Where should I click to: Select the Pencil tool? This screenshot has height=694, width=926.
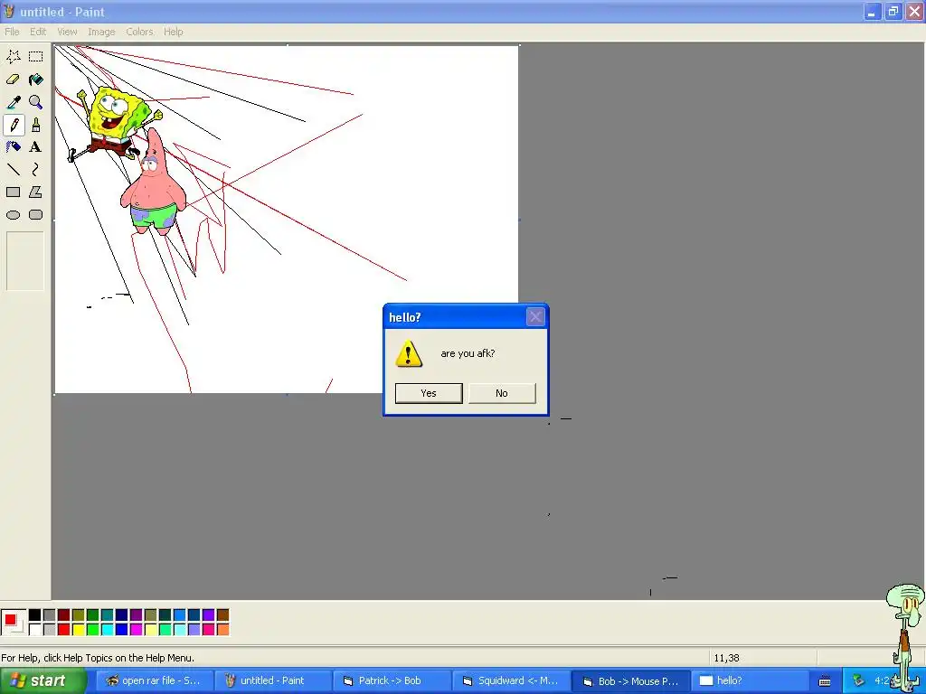(14, 125)
